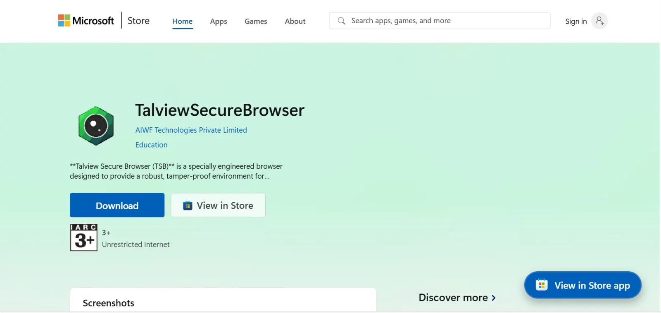Select the Home tab
Image resolution: width=661 pixels, height=313 pixels.
click(182, 21)
